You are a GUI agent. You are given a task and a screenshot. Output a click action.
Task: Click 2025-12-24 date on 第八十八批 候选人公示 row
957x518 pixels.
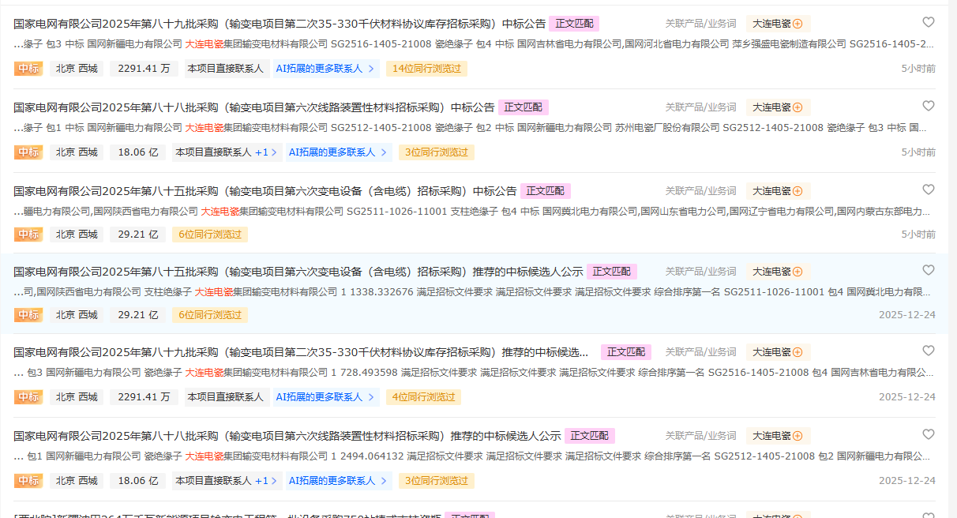tap(907, 481)
